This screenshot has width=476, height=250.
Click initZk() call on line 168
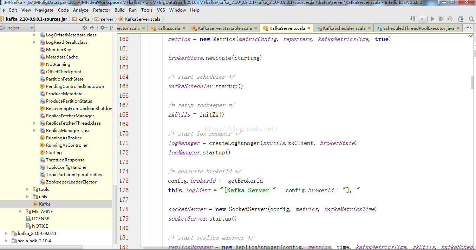point(212,114)
